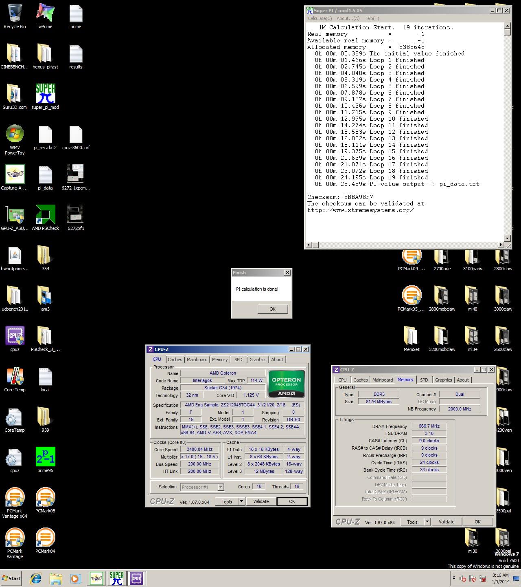The width and height of the screenshot is (521, 587).
Task: Launch wPrime from the desktop
Action: (x=45, y=16)
